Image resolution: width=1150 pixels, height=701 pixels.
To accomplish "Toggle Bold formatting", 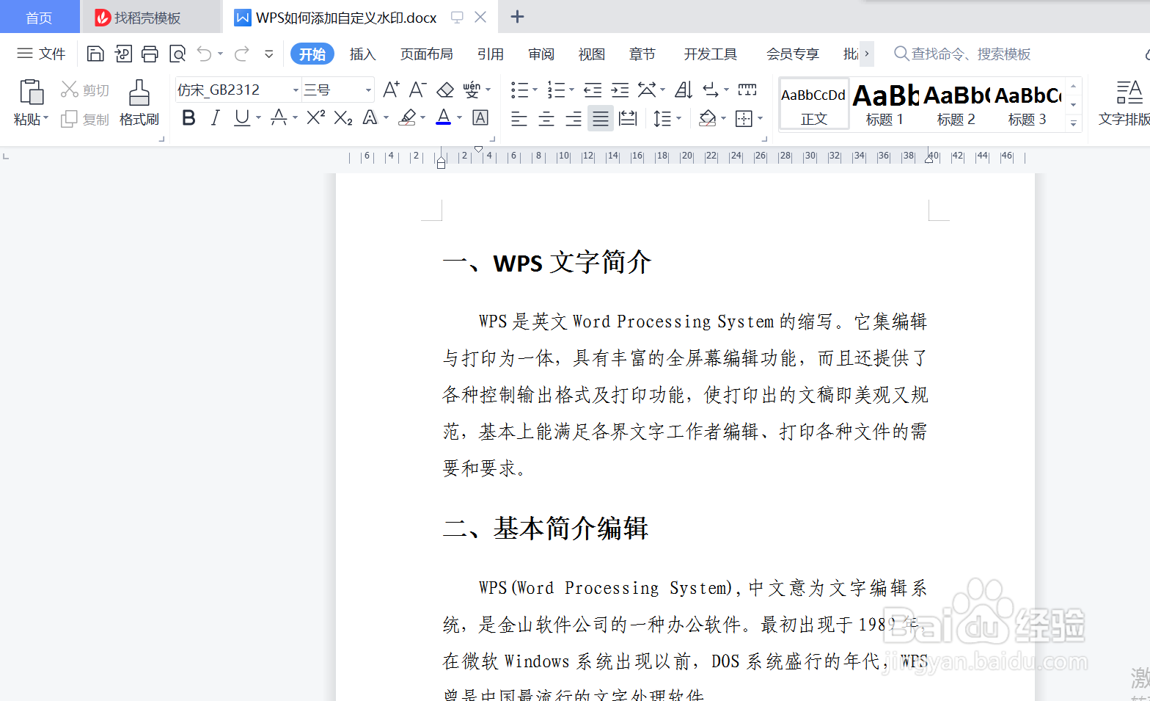I will pyautogui.click(x=188, y=117).
